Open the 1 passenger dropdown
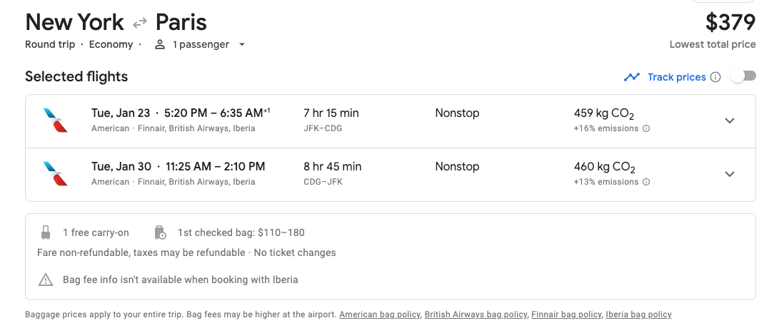 (241, 44)
